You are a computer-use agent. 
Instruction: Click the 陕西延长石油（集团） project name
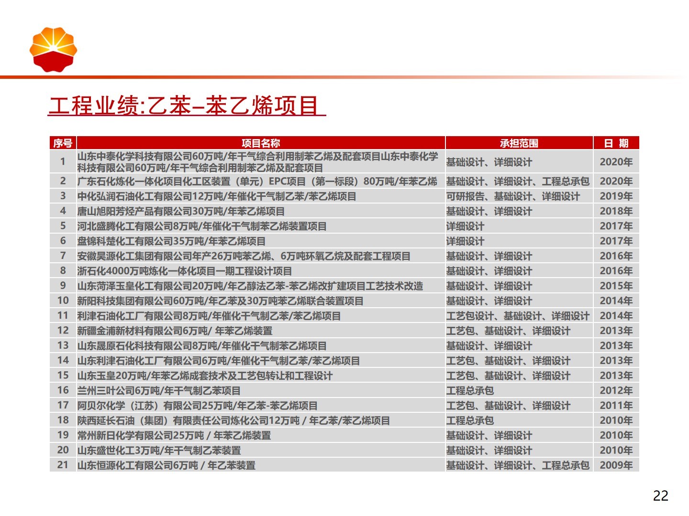(x=233, y=420)
